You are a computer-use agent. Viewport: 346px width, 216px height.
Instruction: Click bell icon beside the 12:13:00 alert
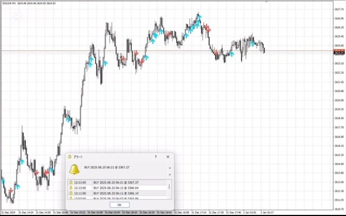70,188
